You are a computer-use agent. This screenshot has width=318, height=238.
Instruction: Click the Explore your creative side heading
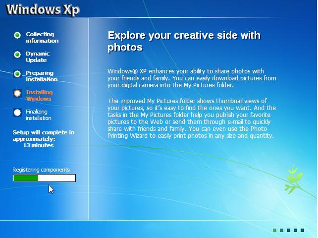184,41
